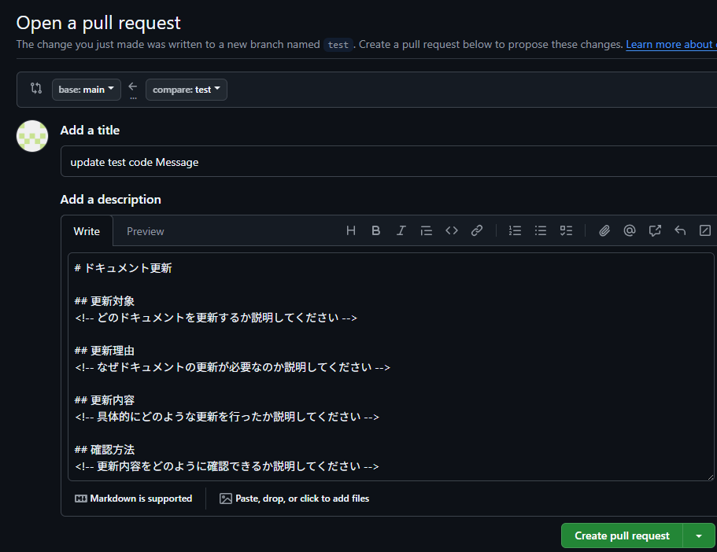Open cross-reference picker with the reference icon
Image resolution: width=717 pixels, height=552 pixels.
[x=655, y=230]
